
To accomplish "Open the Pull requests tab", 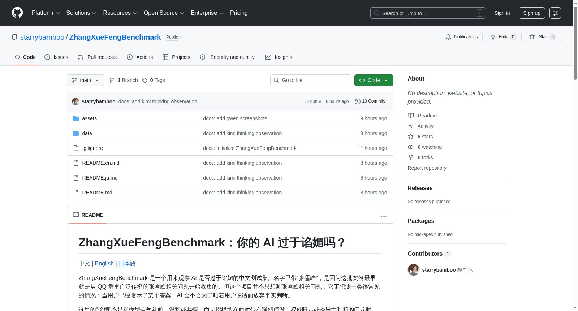I will [x=97, y=57].
